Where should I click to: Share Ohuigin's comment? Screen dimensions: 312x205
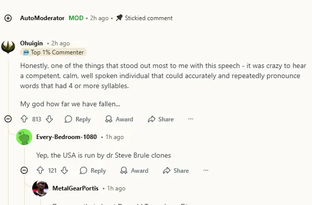tap(161, 119)
